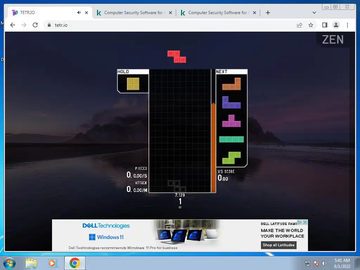This screenshot has height=270, width=360.
Task: Minimize the Chrome window
Action: point(327,7)
